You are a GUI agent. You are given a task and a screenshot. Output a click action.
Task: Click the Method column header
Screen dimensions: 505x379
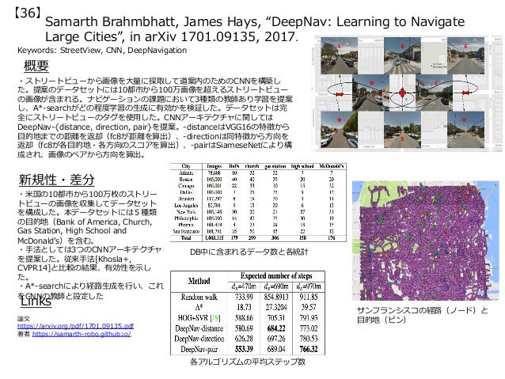point(199,281)
